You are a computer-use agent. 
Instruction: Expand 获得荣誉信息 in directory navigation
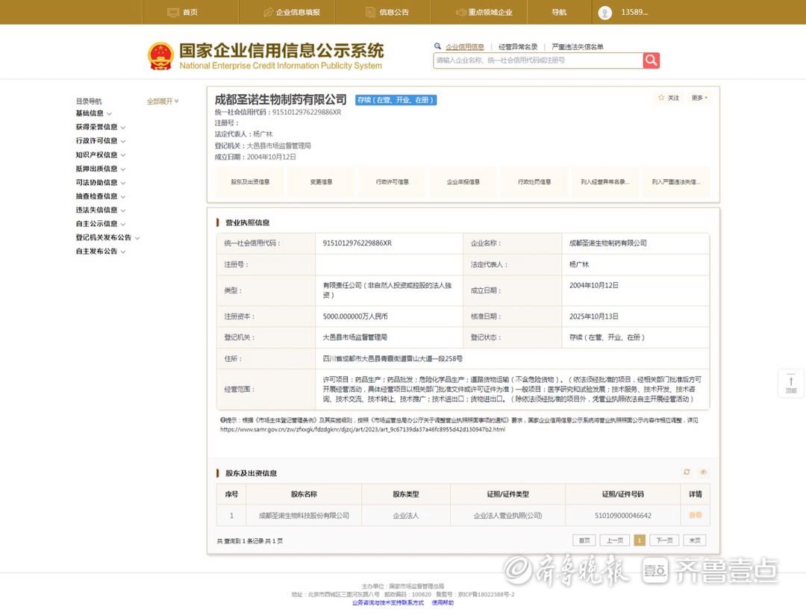coord(100,127)
